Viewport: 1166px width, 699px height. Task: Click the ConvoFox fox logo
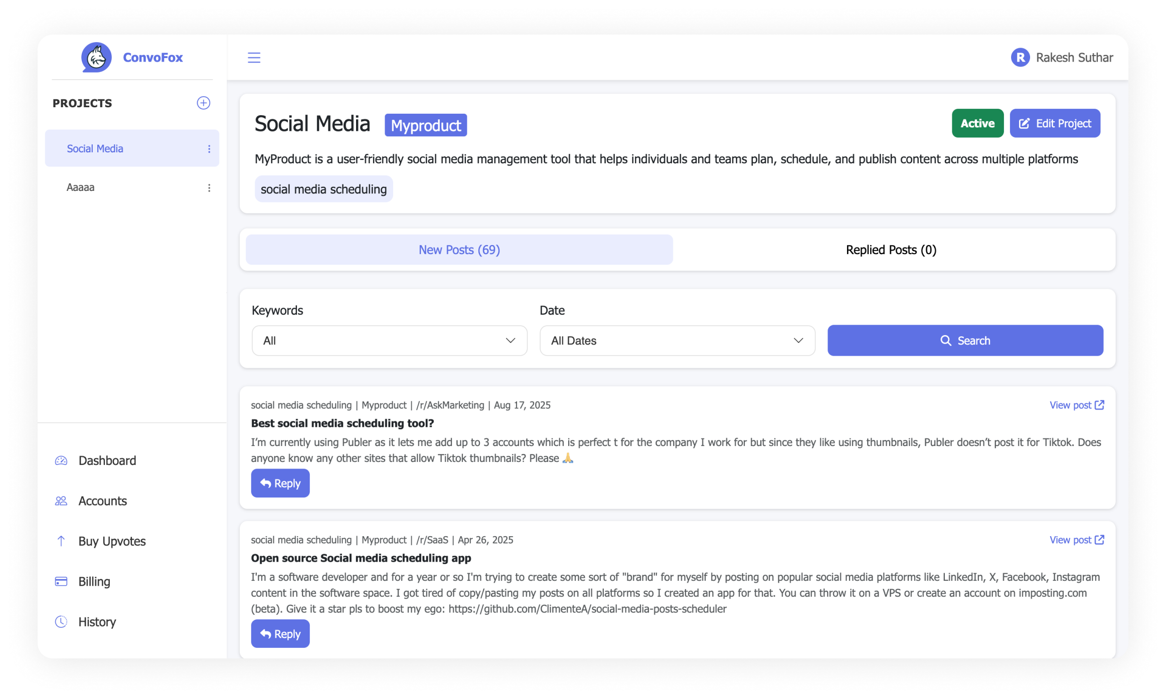(96, 57)
